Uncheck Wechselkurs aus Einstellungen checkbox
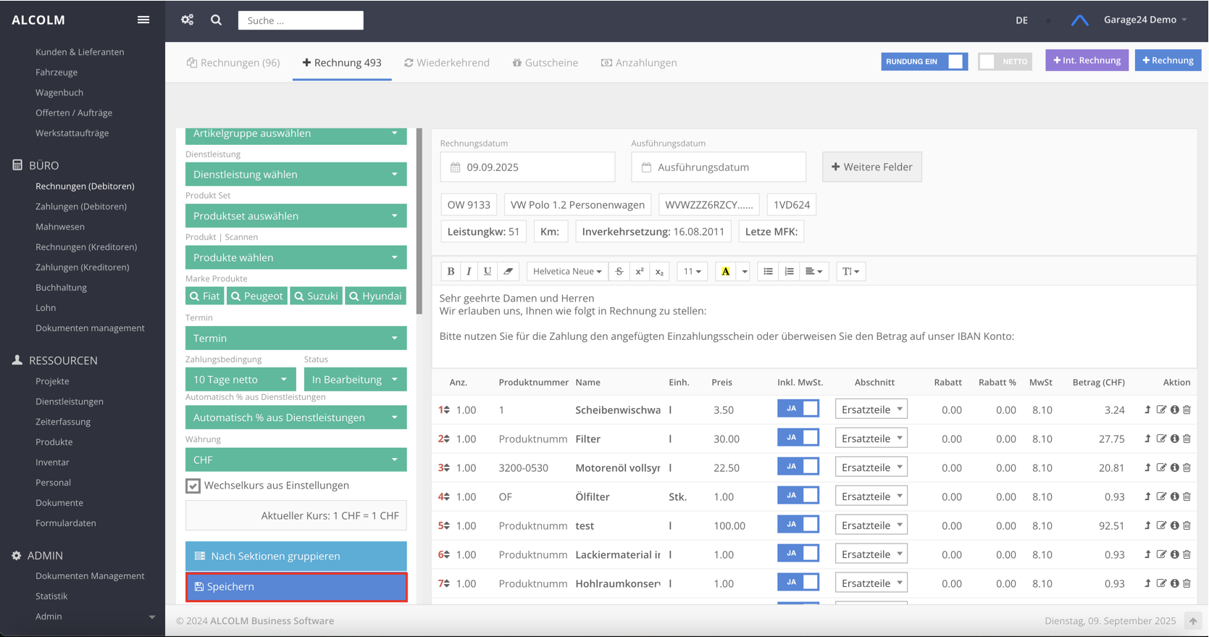This screenshot has width=1209, height=637. [193, 486]
